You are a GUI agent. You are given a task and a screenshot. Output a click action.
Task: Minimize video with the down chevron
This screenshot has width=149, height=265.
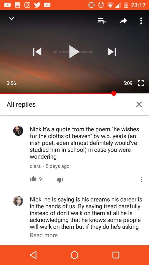11,19
